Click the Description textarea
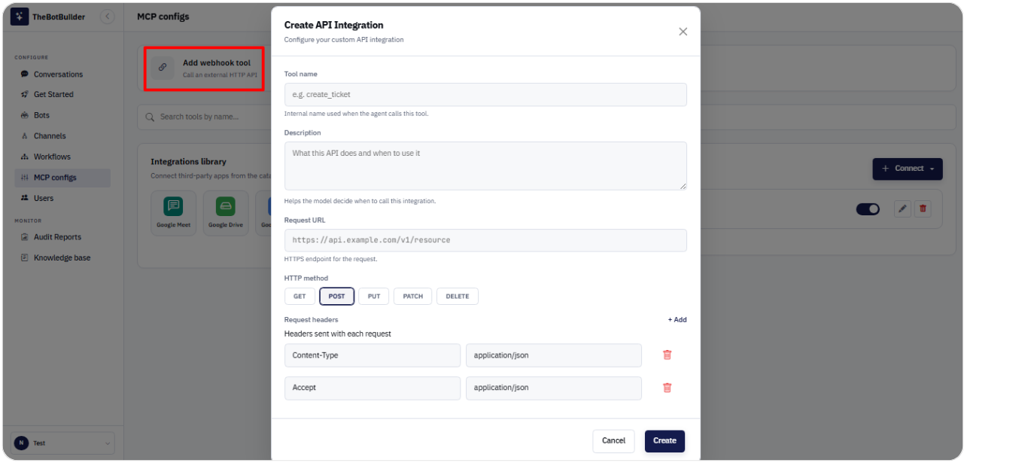 [x=485, y=166]
